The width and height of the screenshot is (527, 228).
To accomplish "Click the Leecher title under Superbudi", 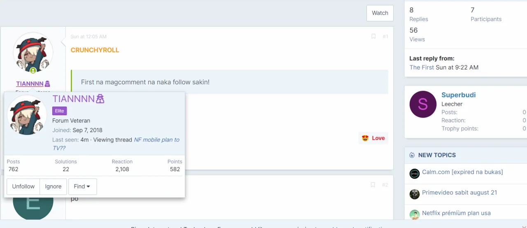I will click(x=452, y=104).
